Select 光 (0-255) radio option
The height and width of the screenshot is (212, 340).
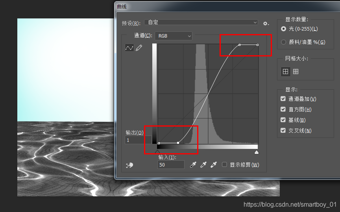point(284,29)
